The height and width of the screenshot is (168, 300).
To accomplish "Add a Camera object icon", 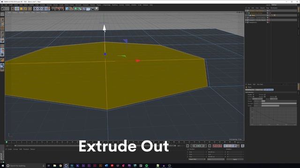I will [92, 9].
